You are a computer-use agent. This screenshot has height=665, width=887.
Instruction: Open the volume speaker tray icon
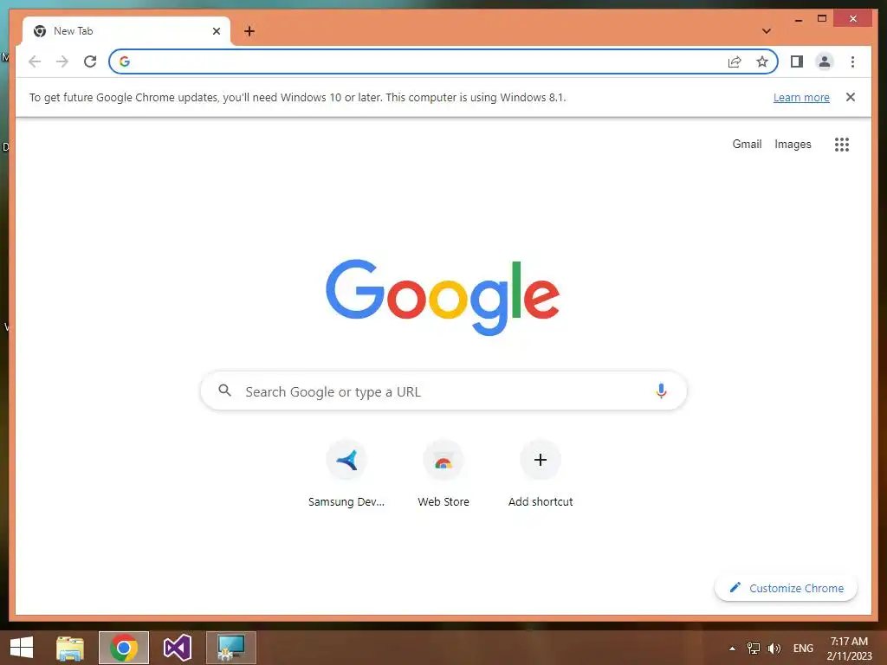774,649
